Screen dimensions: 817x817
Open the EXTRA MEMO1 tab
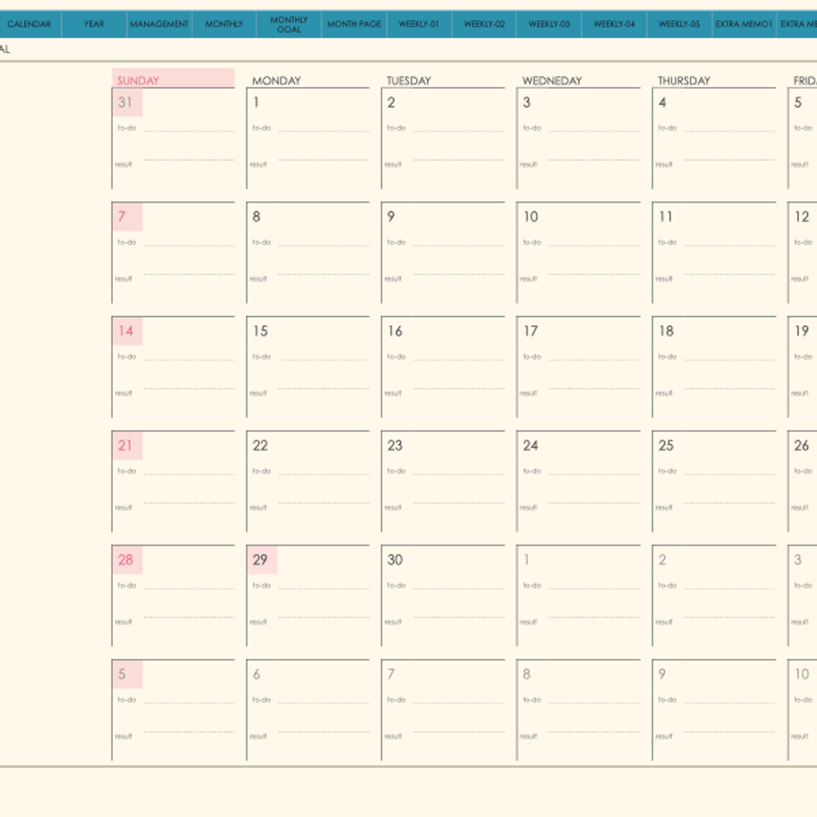click(x=744, y=24)
